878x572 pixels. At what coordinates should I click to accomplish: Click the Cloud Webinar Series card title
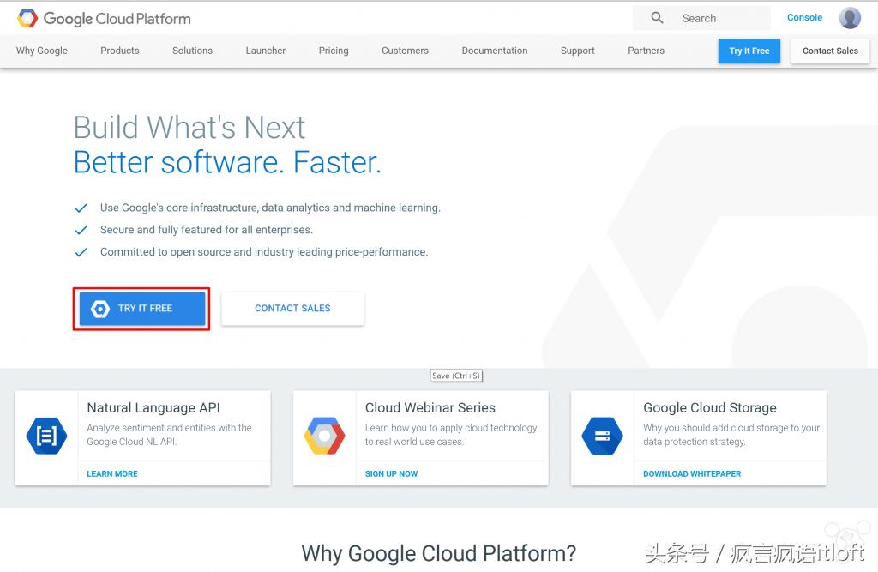pos(430,408)
